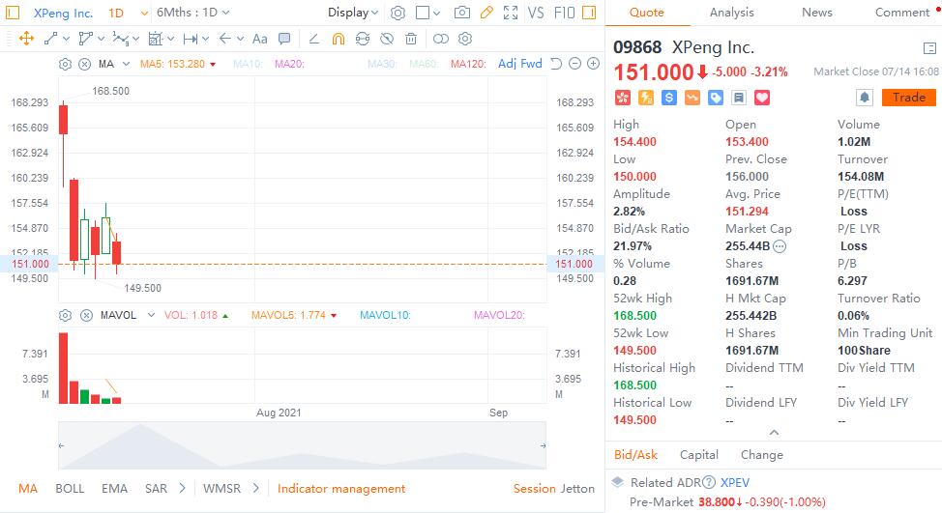Select the move crosshair tool
The height and width of the screenshot is (513, 942).
pos(26,39)
